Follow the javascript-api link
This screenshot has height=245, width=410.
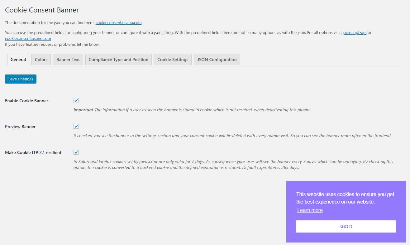(x=355, y=32)
